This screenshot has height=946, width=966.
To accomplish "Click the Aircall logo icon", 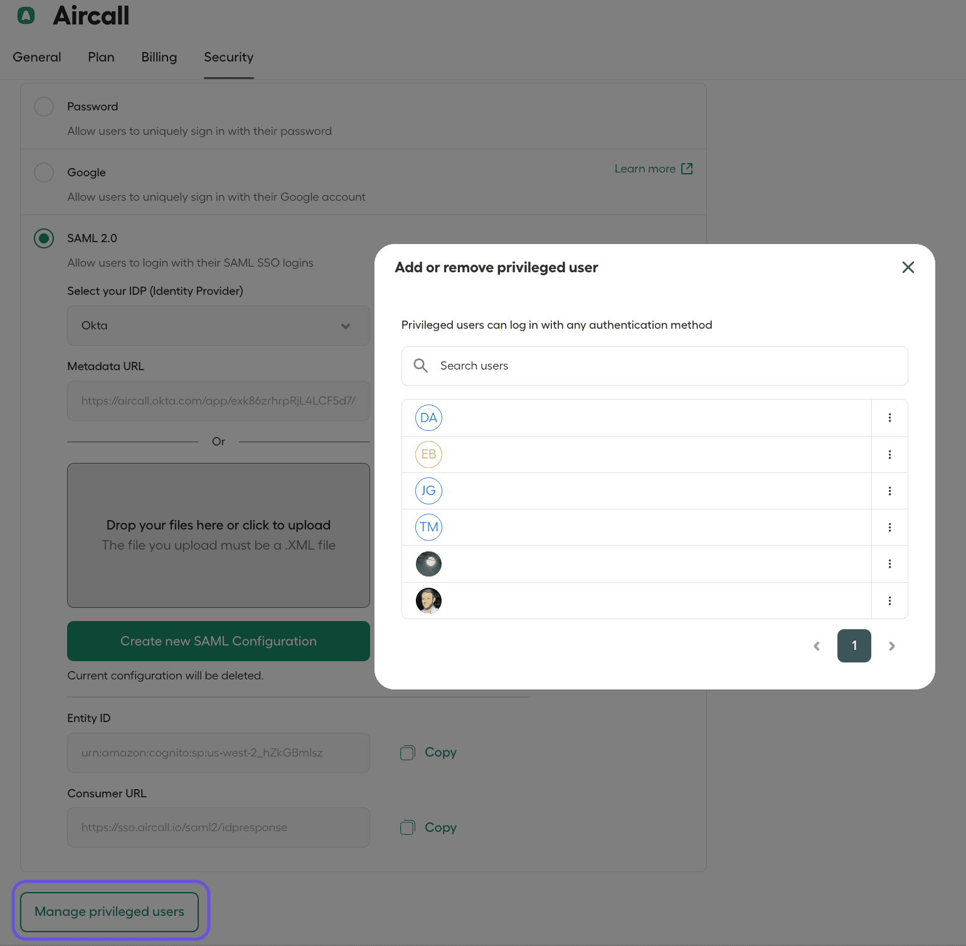I will [x=26, y=15].
